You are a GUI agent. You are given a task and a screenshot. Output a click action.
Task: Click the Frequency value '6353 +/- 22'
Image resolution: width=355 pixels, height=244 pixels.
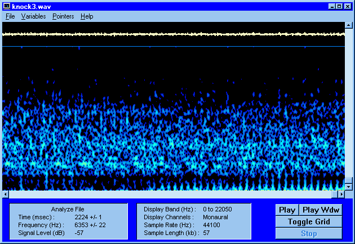[x=90, y=225]
